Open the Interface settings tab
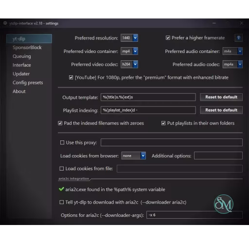Image resolution: width=249 pixels, height=243 pixels. pyautogui.click(x=29, y=65)
